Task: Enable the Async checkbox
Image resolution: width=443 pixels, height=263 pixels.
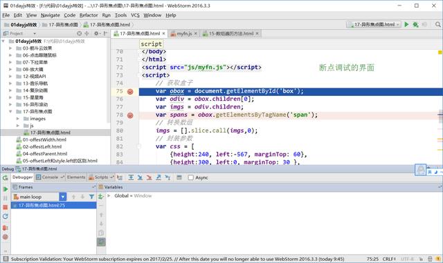Action: [x=191, y=177]
